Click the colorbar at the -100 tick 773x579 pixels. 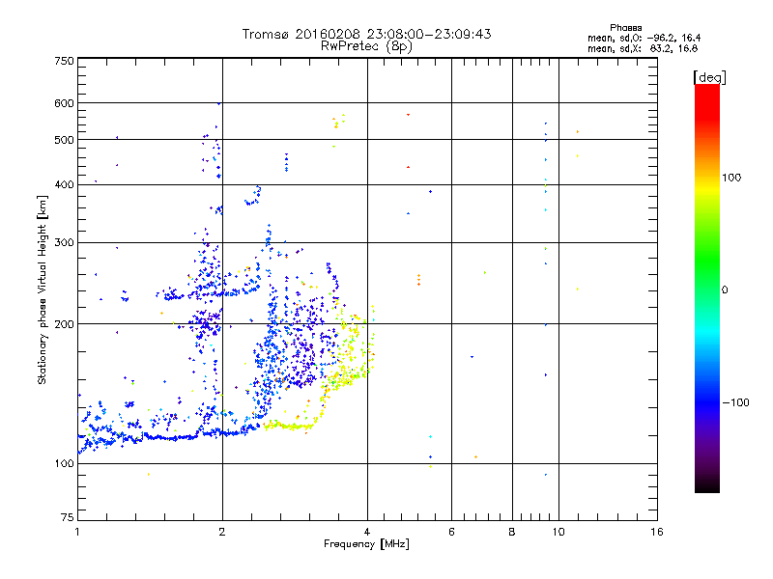707,402
